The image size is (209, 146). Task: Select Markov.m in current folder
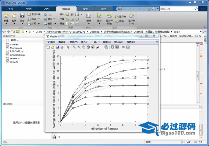(16, 48)
